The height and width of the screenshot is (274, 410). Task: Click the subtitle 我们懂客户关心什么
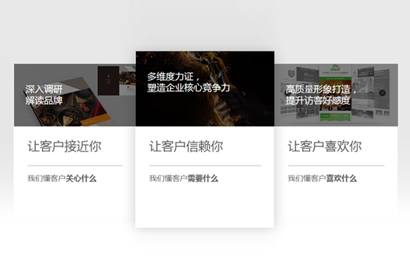[x=62, y=179]
